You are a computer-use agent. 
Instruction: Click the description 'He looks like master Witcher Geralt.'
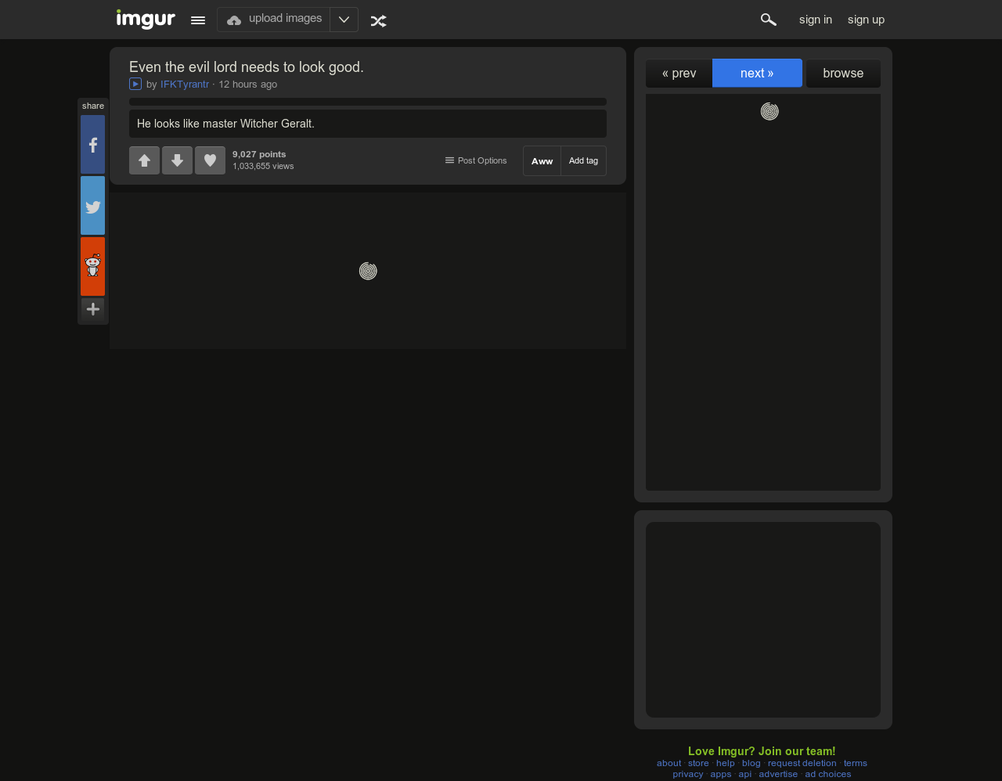coord(225,124)
